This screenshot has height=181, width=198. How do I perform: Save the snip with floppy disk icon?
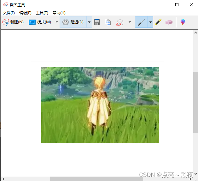tap(97, 22)
